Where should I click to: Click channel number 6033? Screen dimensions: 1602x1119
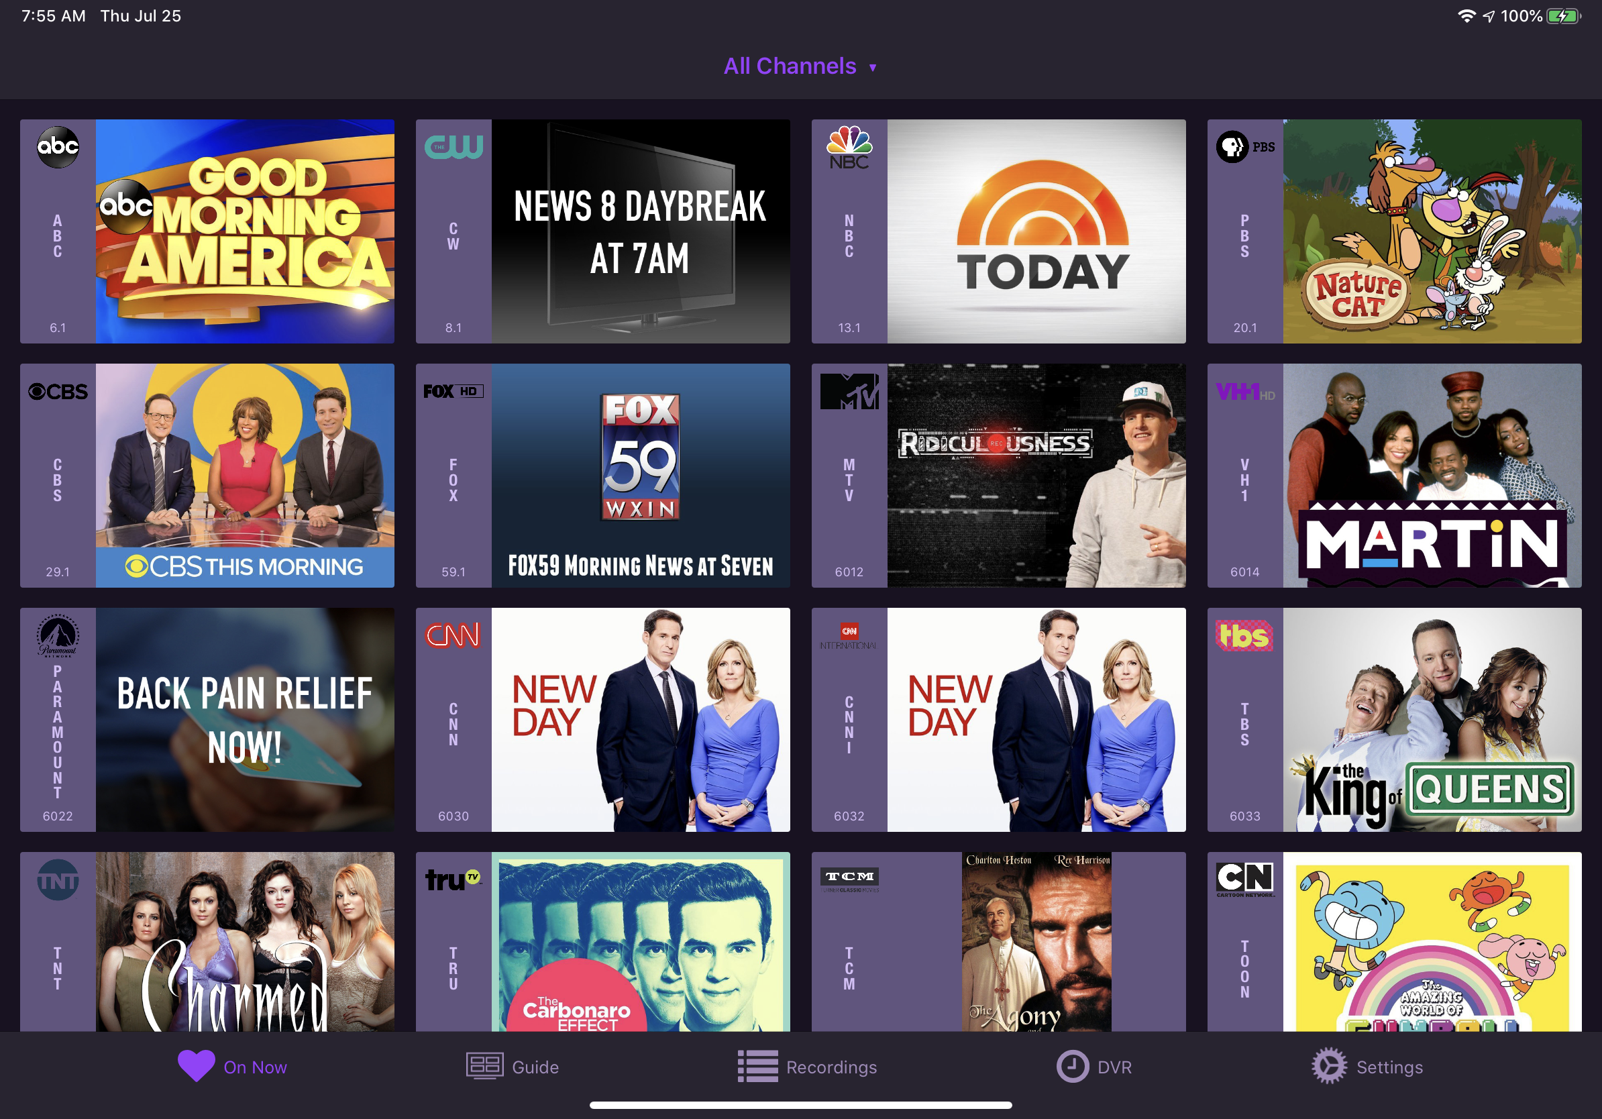click(1246, 816)
